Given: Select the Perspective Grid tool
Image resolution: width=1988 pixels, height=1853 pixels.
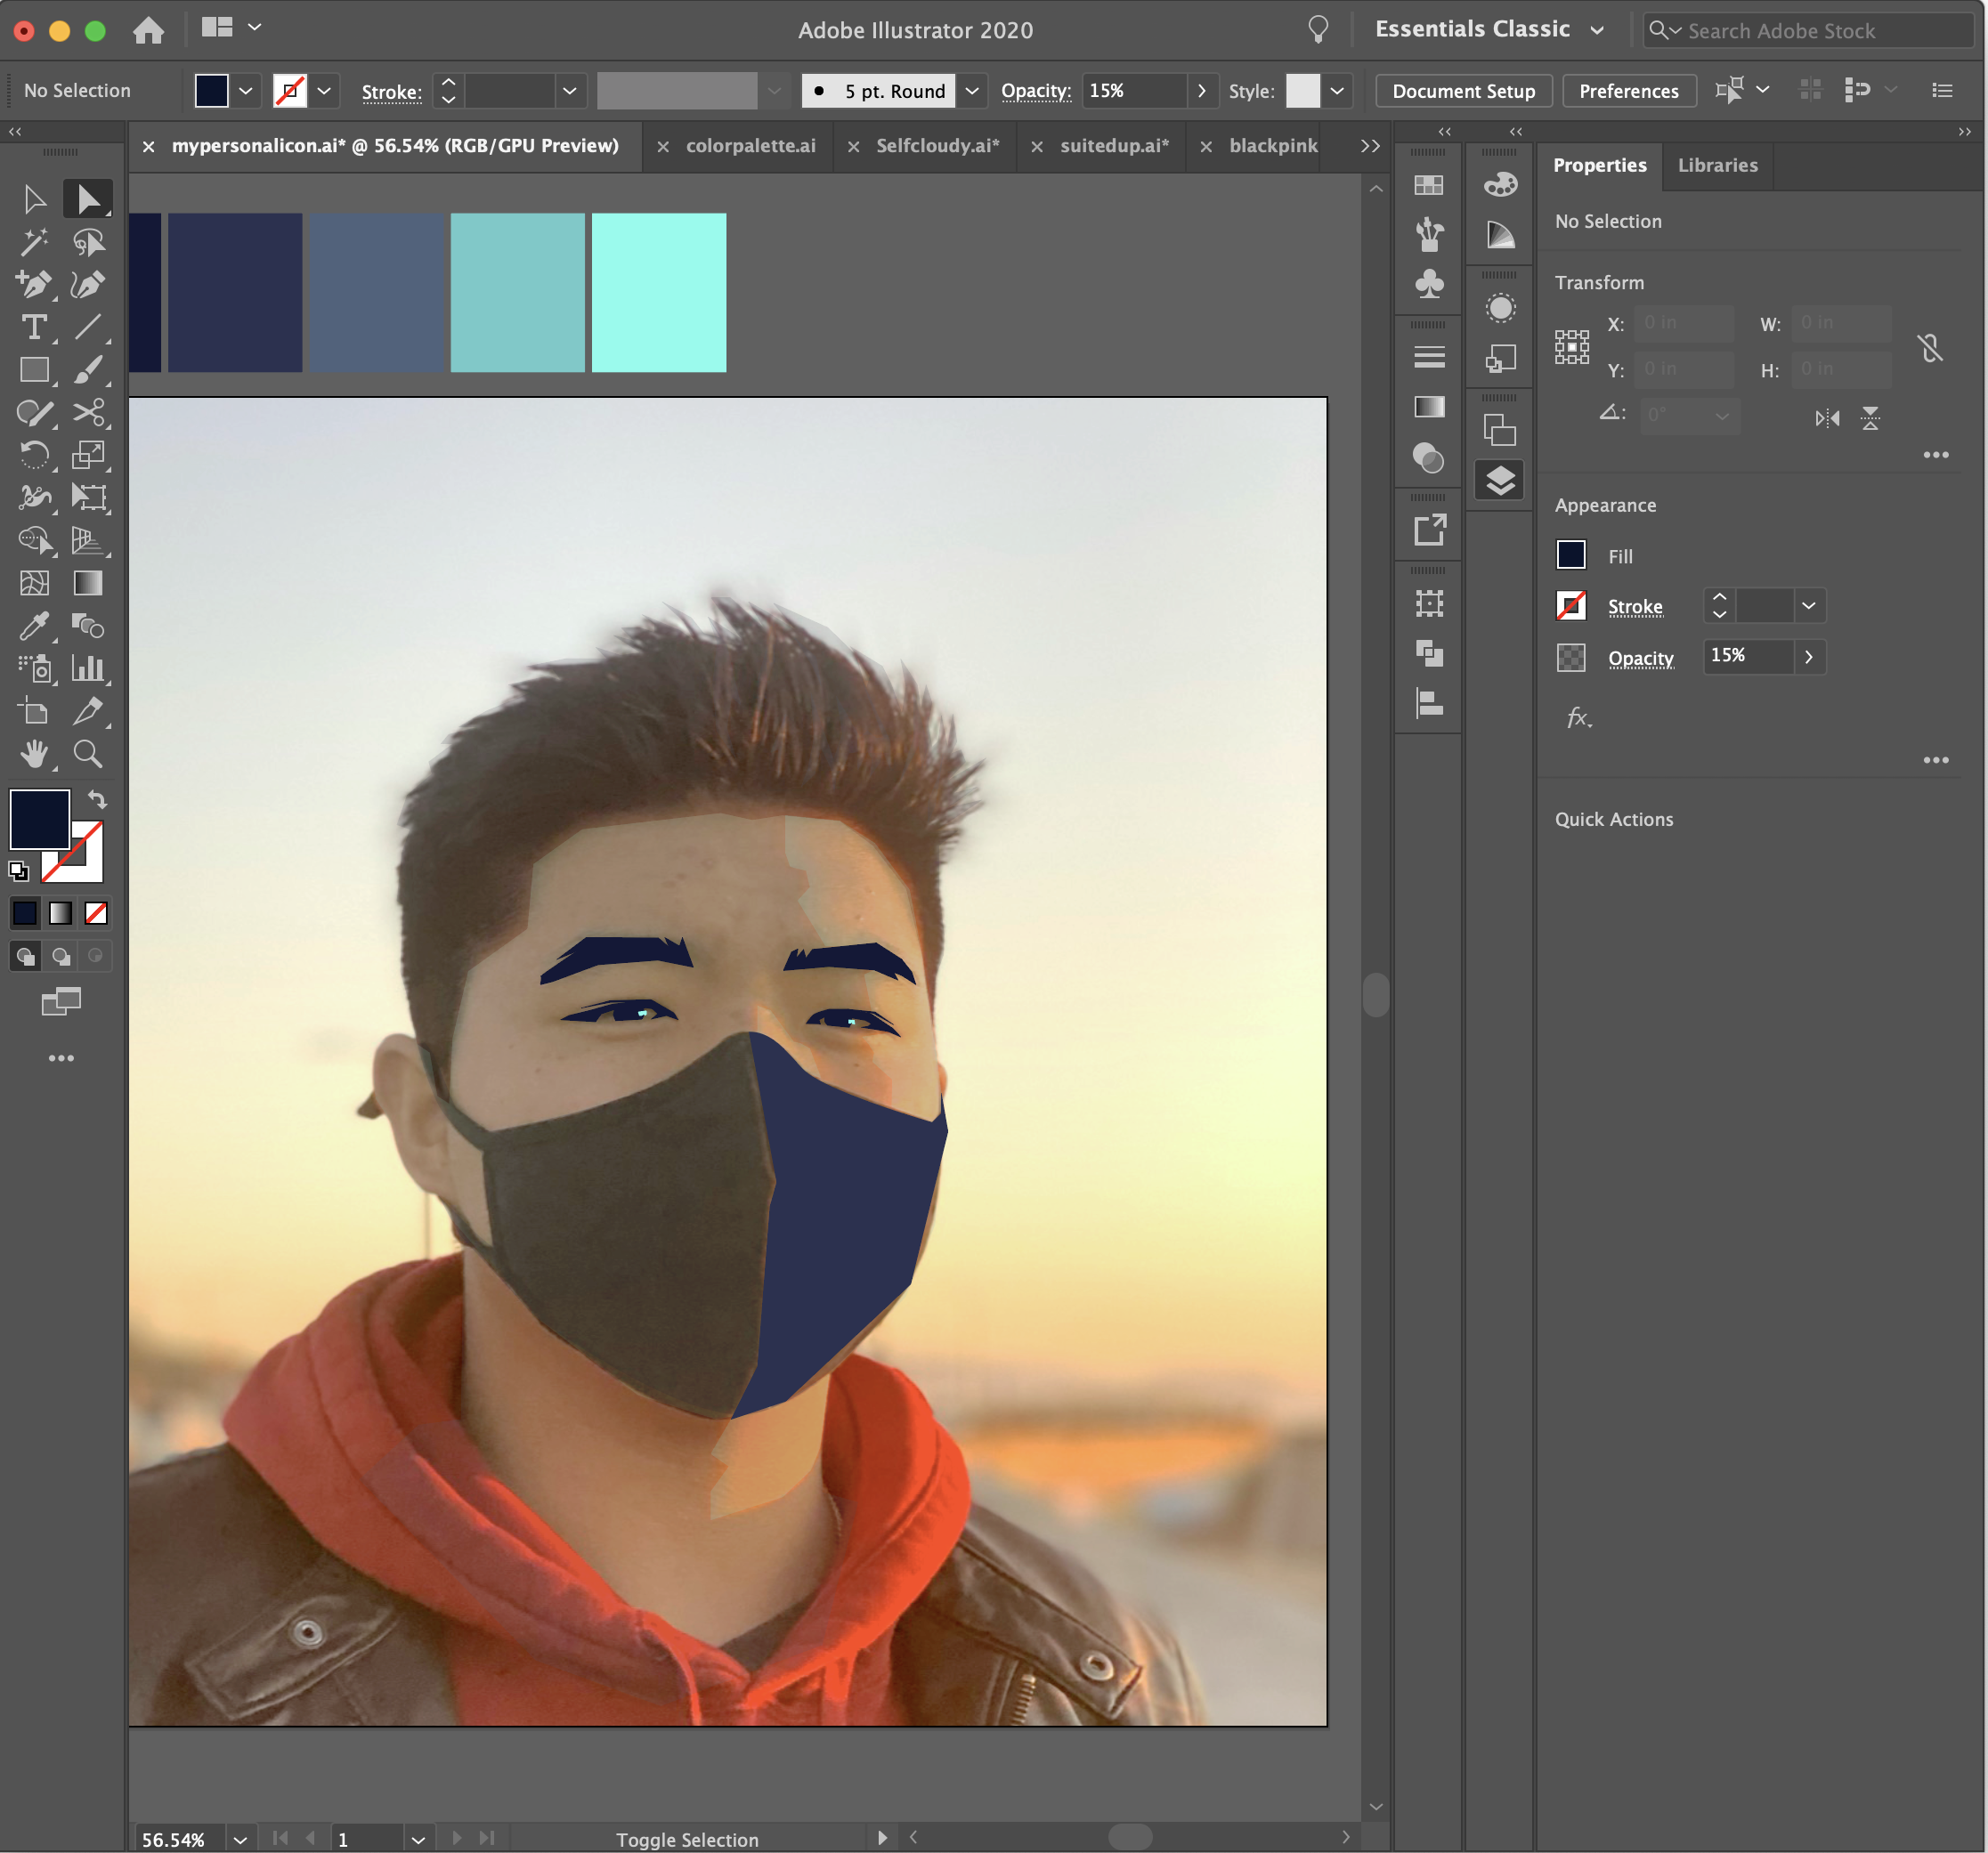Looking at the screenshot, I should (88, 541).
